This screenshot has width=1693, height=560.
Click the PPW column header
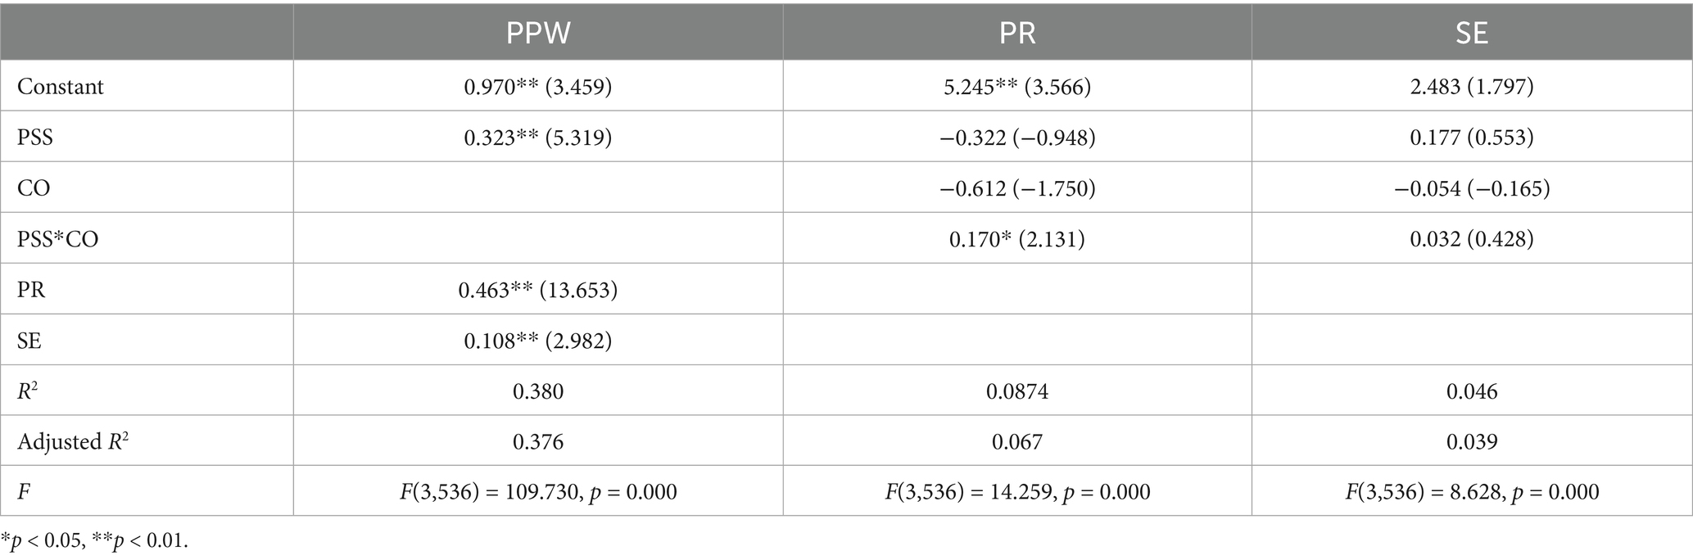538,32
